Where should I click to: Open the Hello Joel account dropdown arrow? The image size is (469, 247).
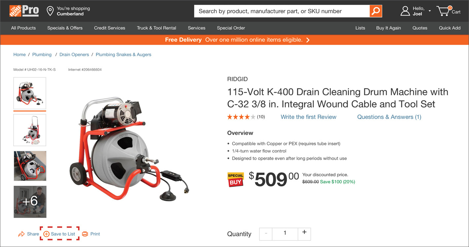(x=429, y=11)
